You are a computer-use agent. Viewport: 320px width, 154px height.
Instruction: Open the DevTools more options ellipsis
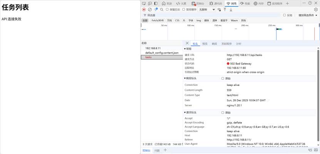(x=304, y=3)
